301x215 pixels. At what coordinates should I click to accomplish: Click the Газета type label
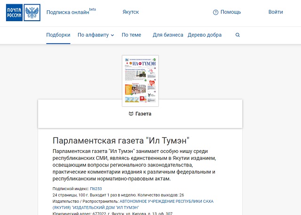[143, 114]
